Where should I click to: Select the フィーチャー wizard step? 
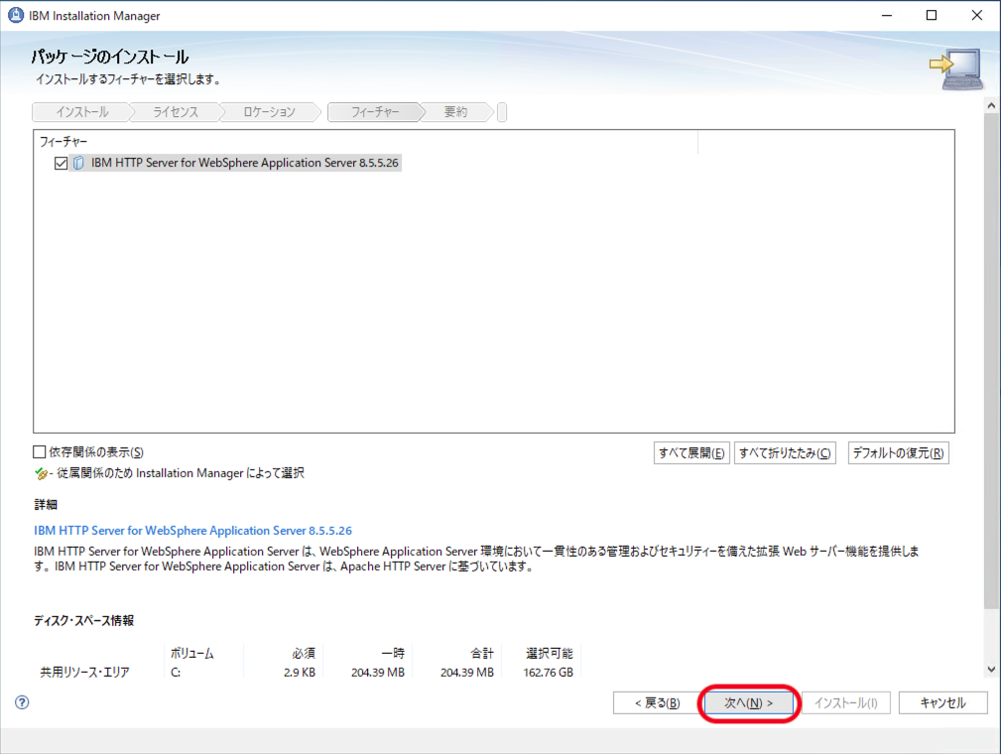coord(375,112)
